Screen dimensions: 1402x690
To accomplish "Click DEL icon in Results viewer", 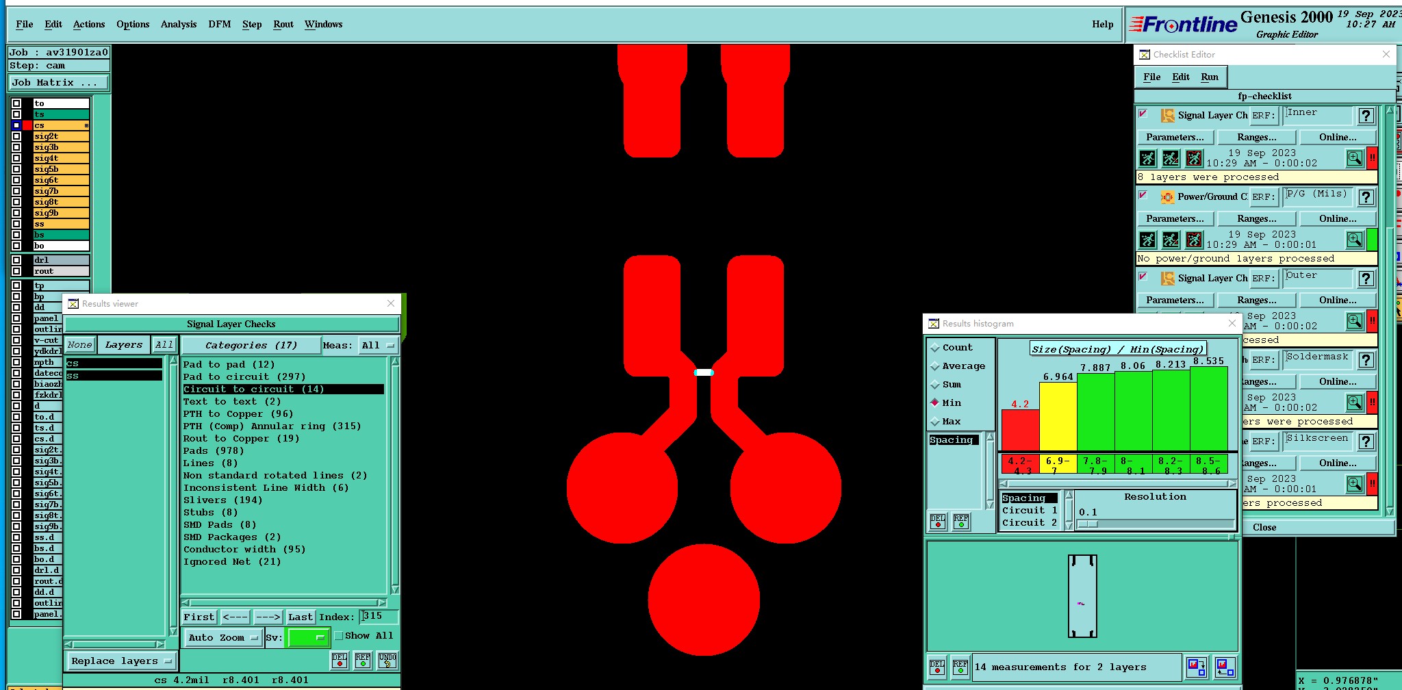I will coord(340,660).
